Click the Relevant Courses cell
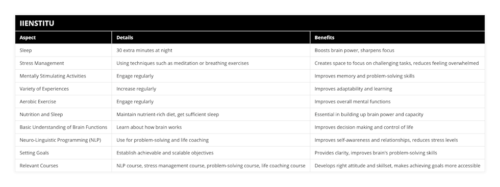 63,166
